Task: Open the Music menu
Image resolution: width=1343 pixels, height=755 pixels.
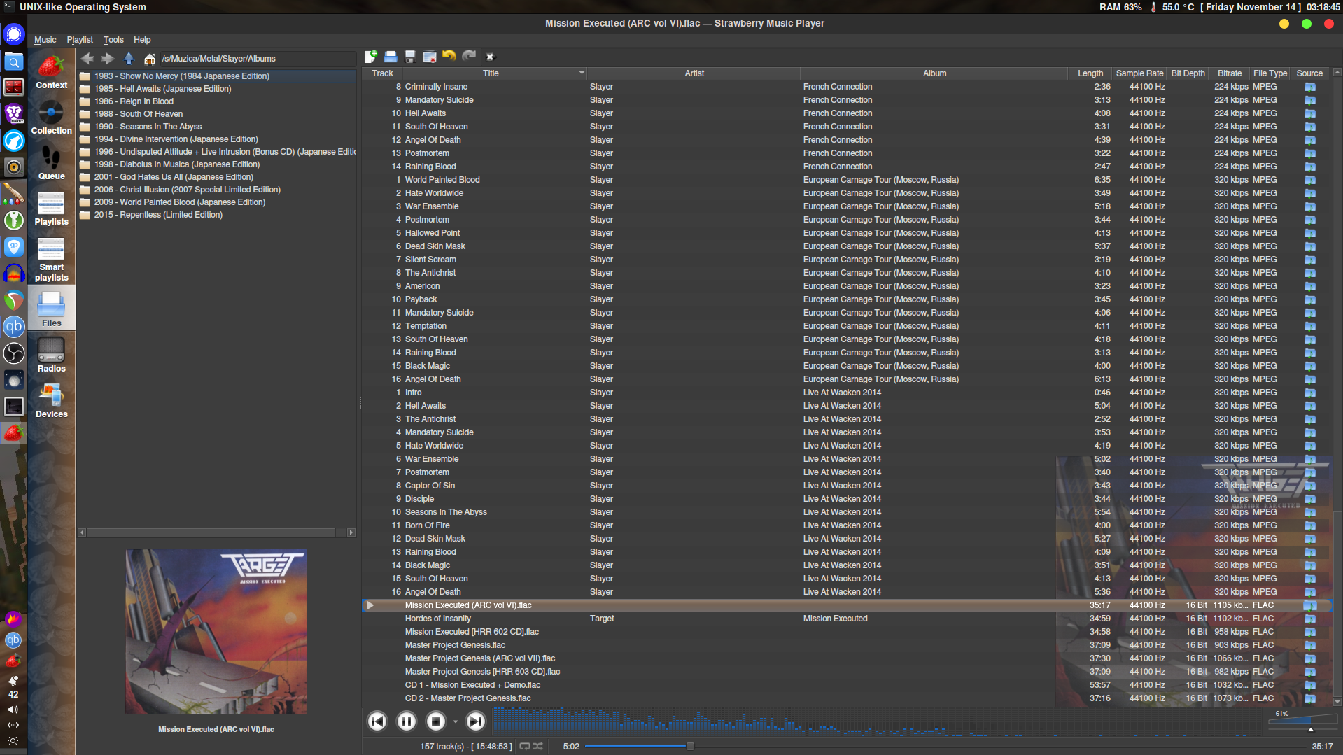Action: (45, 40)
